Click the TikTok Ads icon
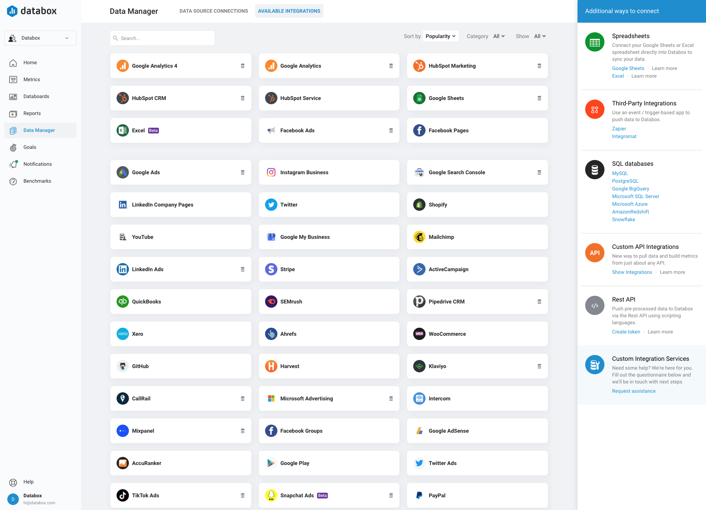706x510 pixels. coord(123,495)
